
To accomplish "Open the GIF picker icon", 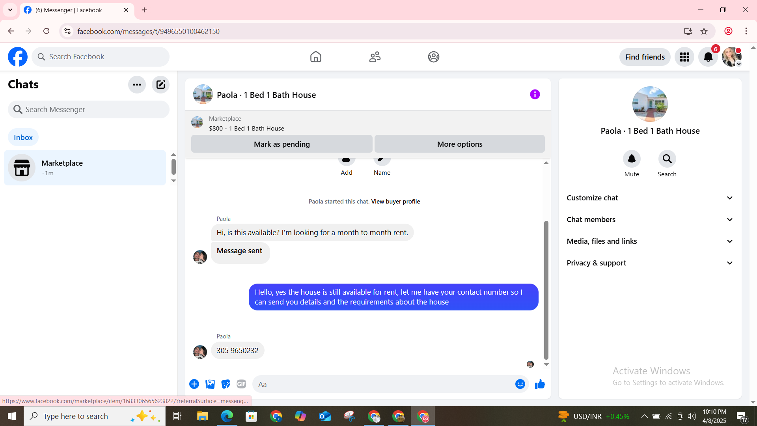I will pos(241,384).
